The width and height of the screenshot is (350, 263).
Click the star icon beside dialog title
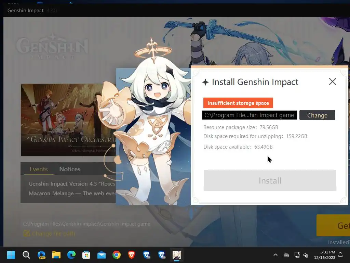point(205,82)
